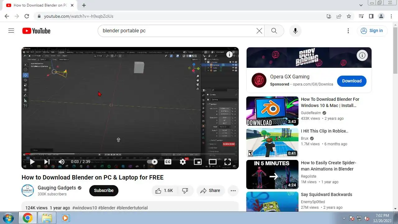Open 'I Hit This Clip in Roblox' thumbnail
Screen dimensions: 398x224
[272, 143]
